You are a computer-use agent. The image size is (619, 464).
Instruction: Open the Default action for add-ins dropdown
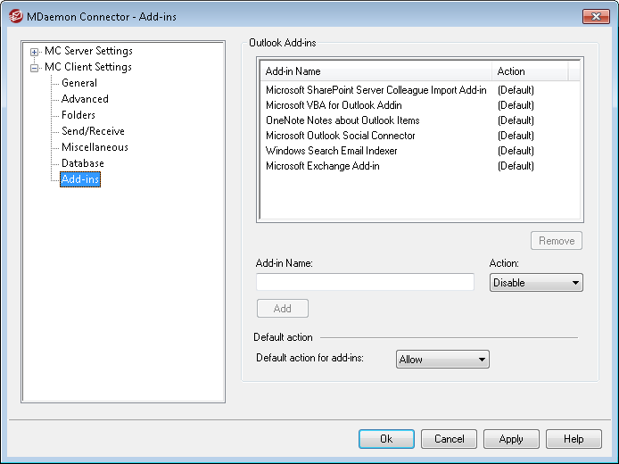442,360
